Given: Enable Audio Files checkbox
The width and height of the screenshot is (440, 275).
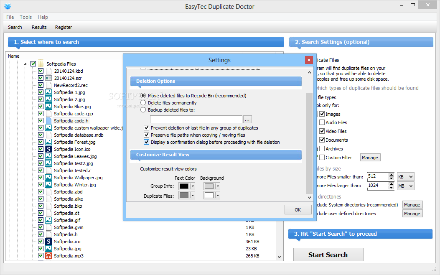Looking at the screenshot, I should 322,122.
